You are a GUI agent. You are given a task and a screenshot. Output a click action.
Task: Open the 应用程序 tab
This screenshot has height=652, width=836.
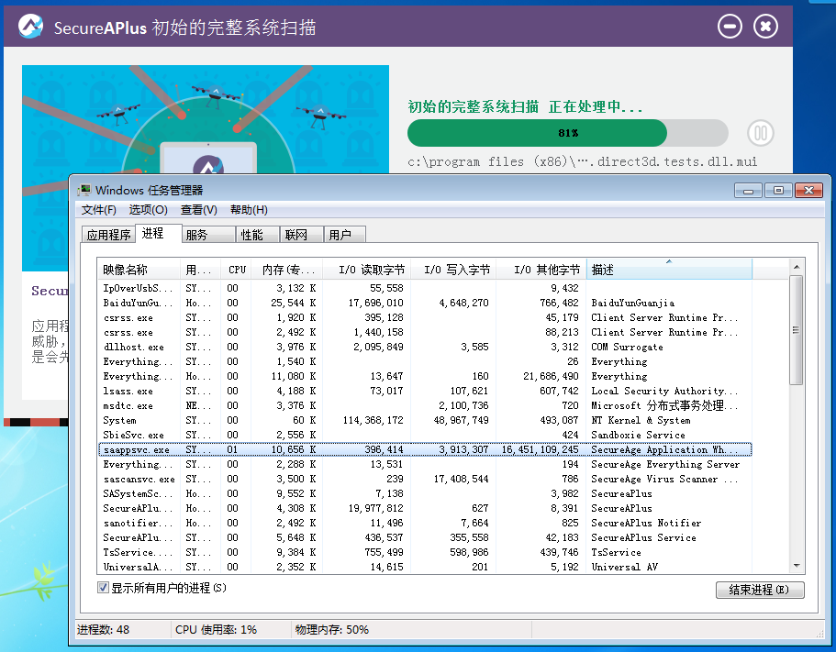pyautogui.click(x=109, y=234)
